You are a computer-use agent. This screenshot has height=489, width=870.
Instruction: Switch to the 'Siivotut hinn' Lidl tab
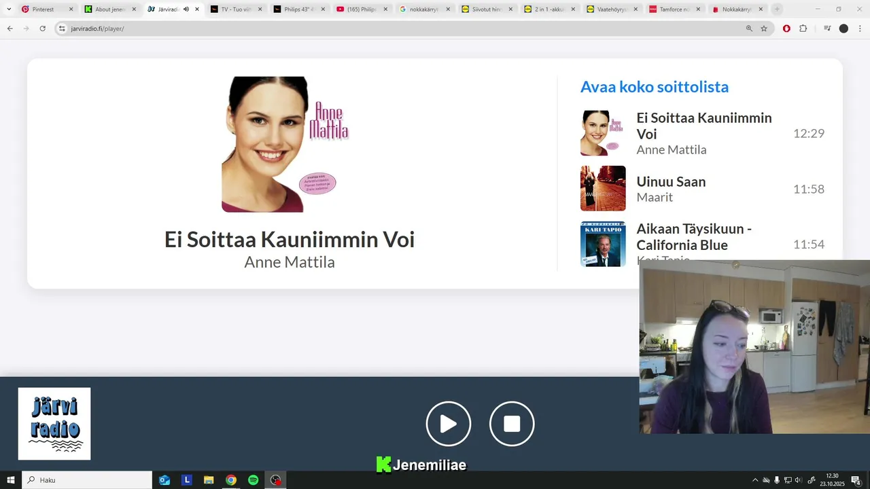487,10
